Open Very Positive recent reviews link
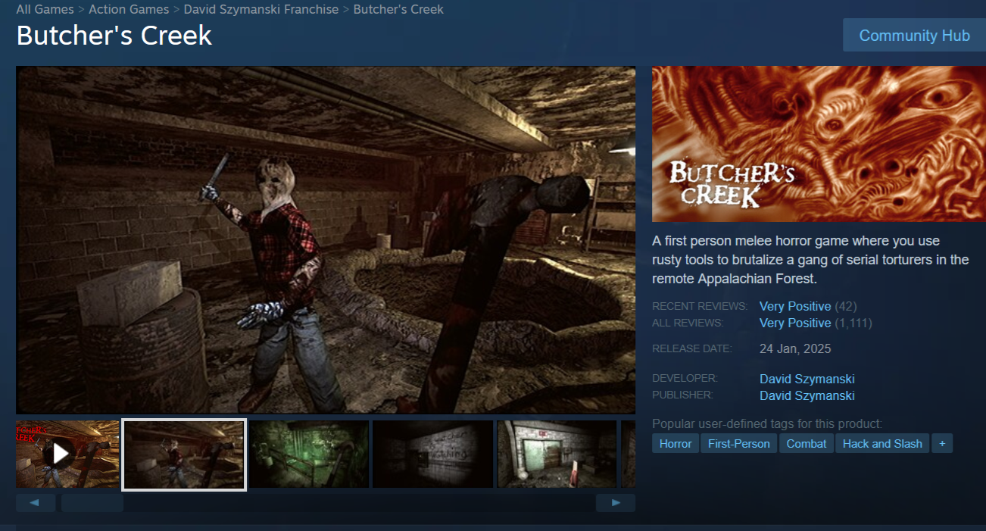This screenshot has height=531, width=986. pyautogui.click(x=795, y=307)
